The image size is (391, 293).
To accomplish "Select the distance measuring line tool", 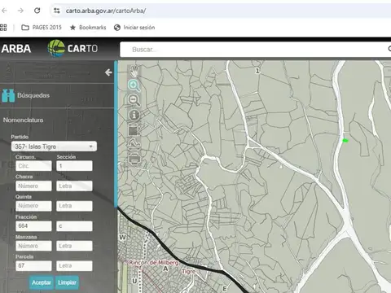I will (134, 144).
